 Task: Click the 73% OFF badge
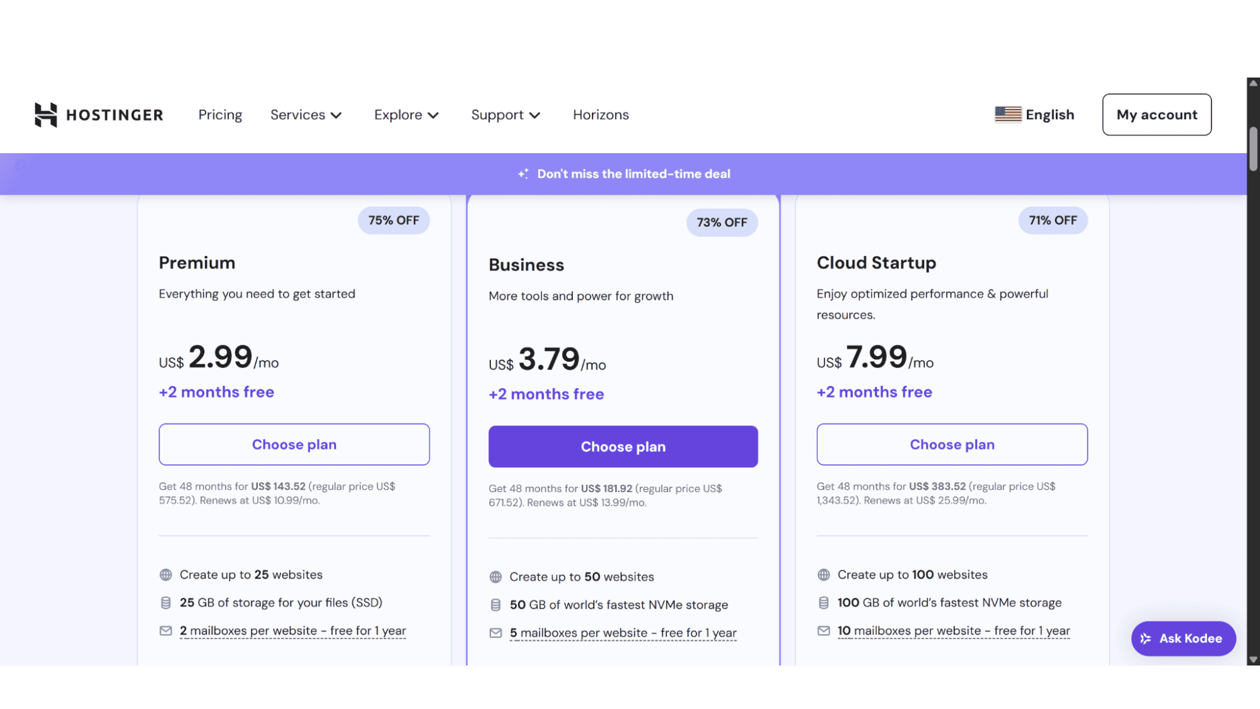click(x=722, y=222)
